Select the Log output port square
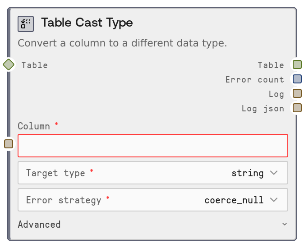The height and width of the screenshot is (248, 304). pyautogui.click(x=297, y=93)
